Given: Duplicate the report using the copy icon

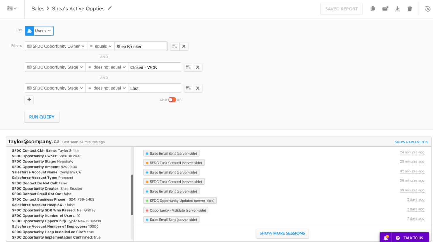Looking at the screenshot, I should pyautogui.click(x=372, y=9).
